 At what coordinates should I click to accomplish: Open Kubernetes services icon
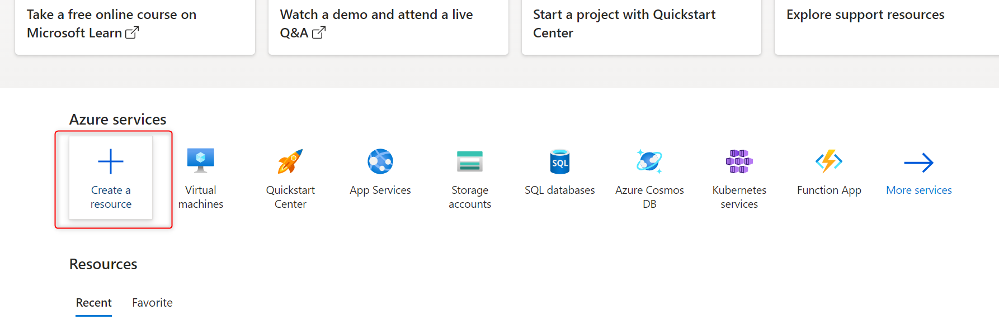coord(739,161)
